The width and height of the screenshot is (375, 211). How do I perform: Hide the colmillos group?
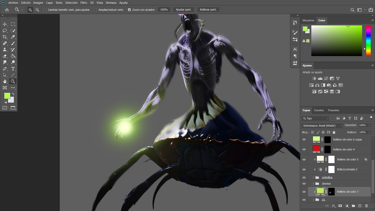(304, 177)
